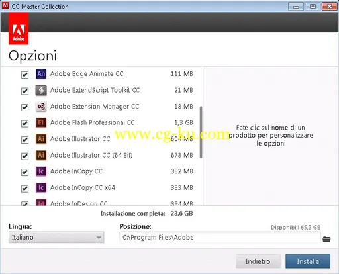Click the Installa button

(308, 261)
